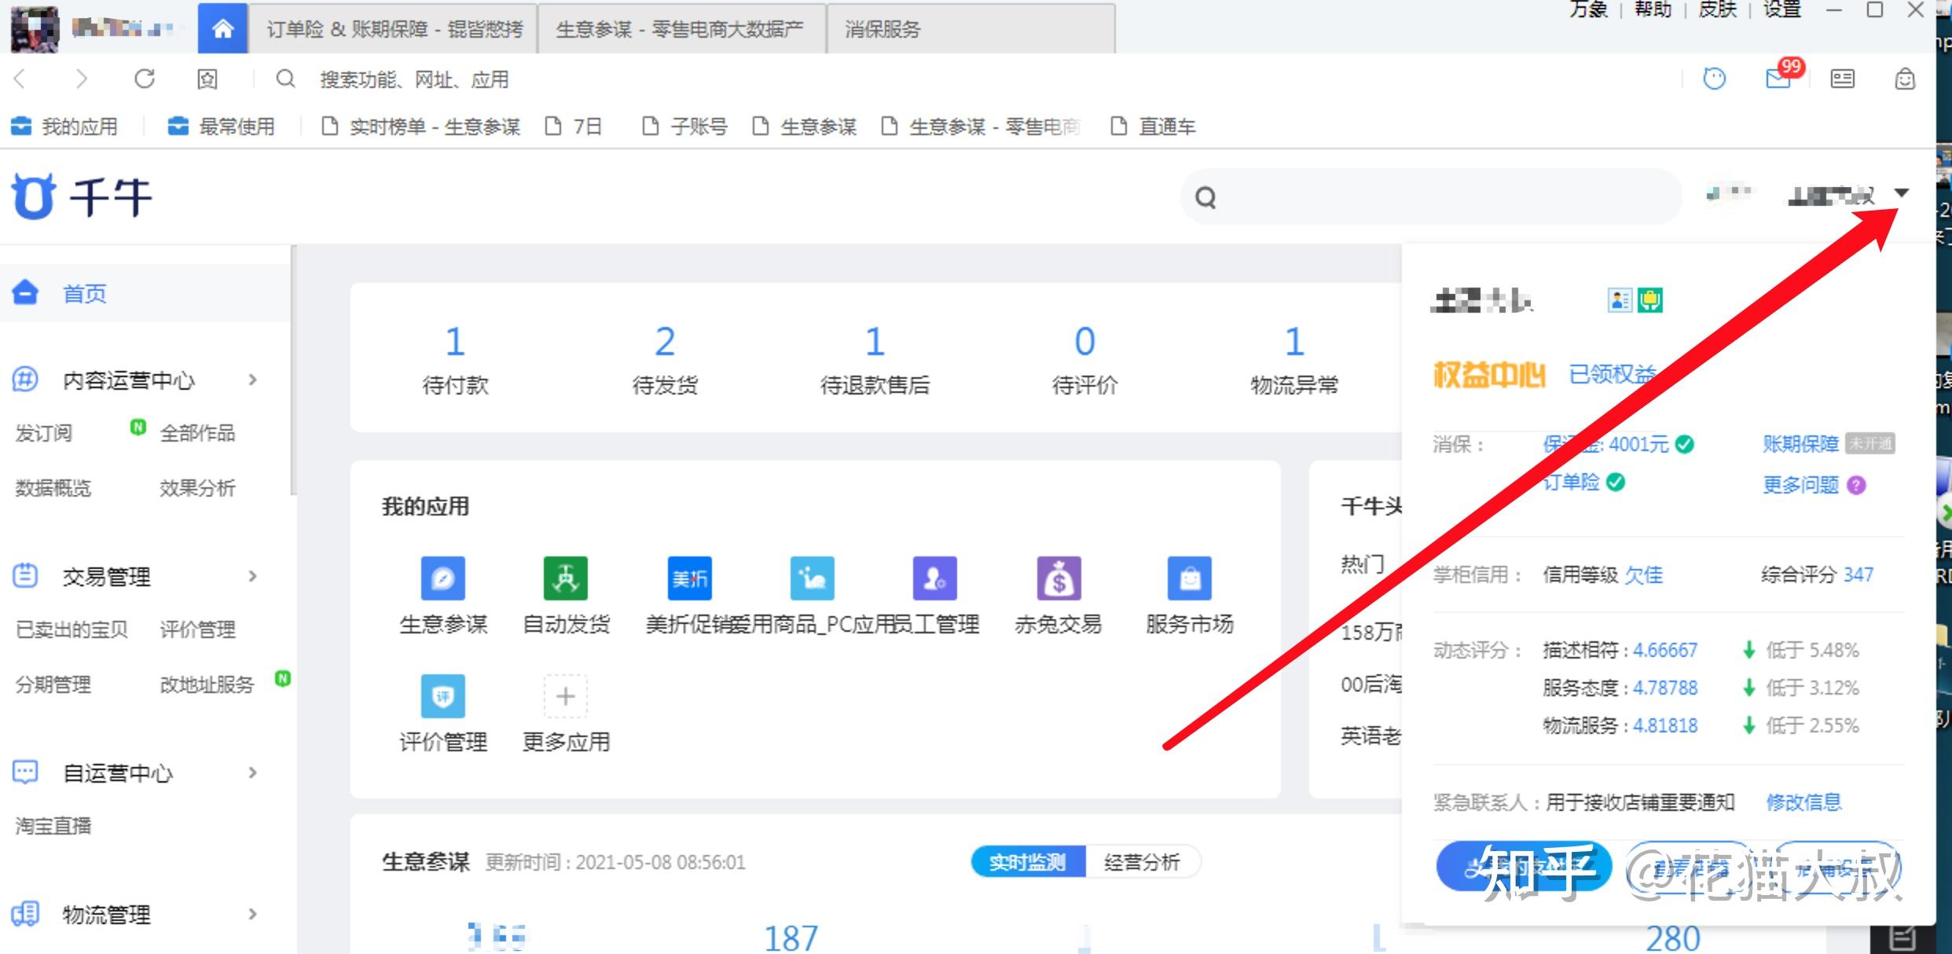Go to the home tab icon
Screen dimensions: 1952x954
click(x=222, y=29)
